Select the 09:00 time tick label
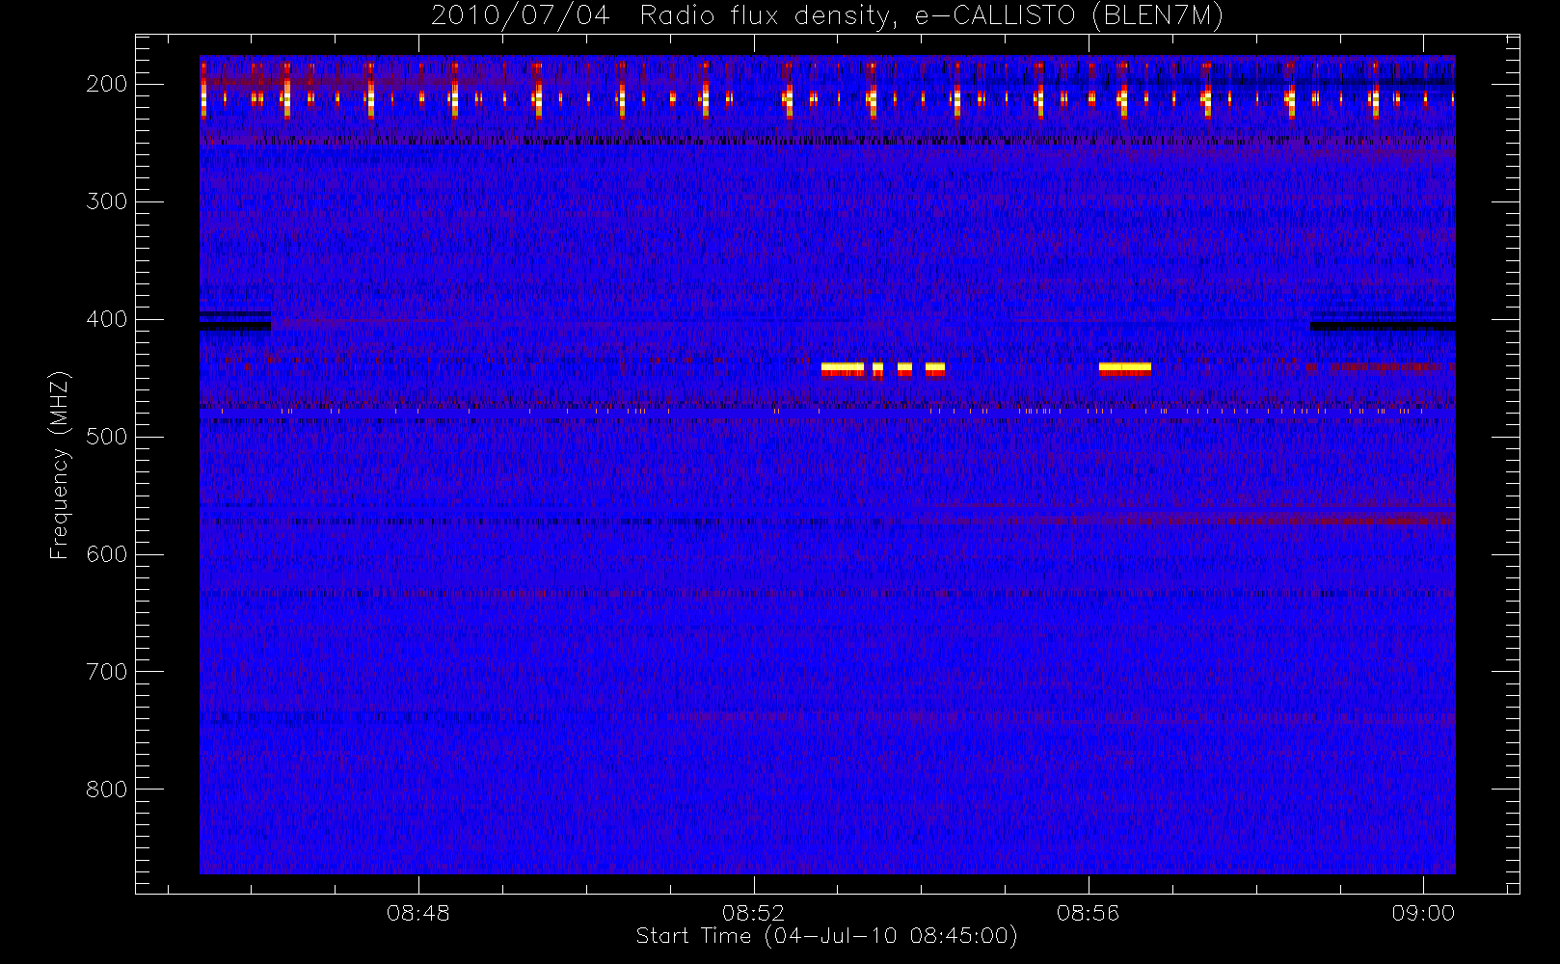This screenshot has height=964, width=1560. click(1423, 913)
